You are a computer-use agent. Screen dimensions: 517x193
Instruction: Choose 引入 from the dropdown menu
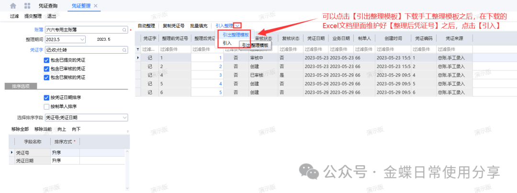[227, 43]
